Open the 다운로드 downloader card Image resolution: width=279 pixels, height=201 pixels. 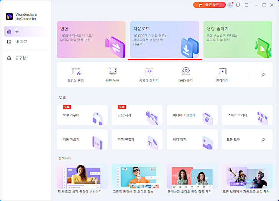[164, 40]
